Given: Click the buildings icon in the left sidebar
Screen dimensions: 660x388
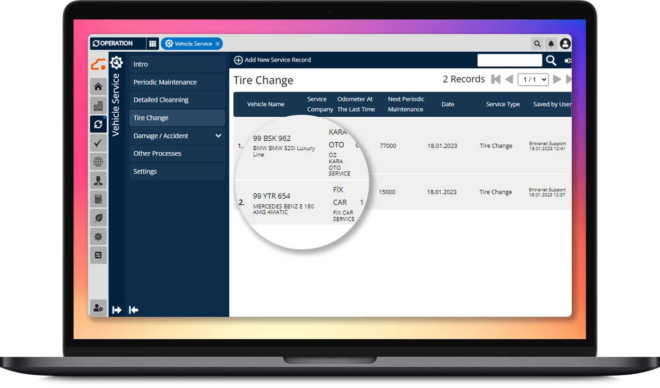Looking at the screenshot, I should [x=98, y=106].
